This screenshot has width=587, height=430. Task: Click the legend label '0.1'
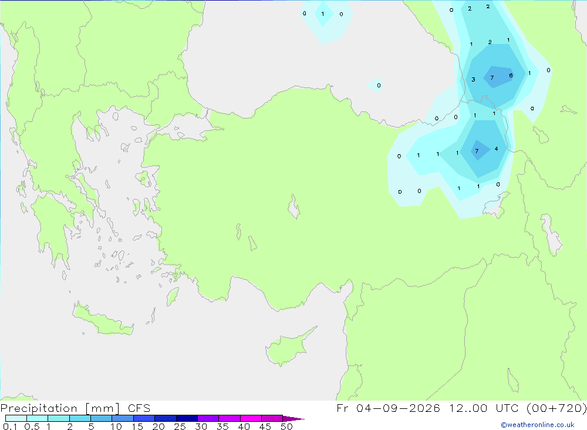coord(10,426)
